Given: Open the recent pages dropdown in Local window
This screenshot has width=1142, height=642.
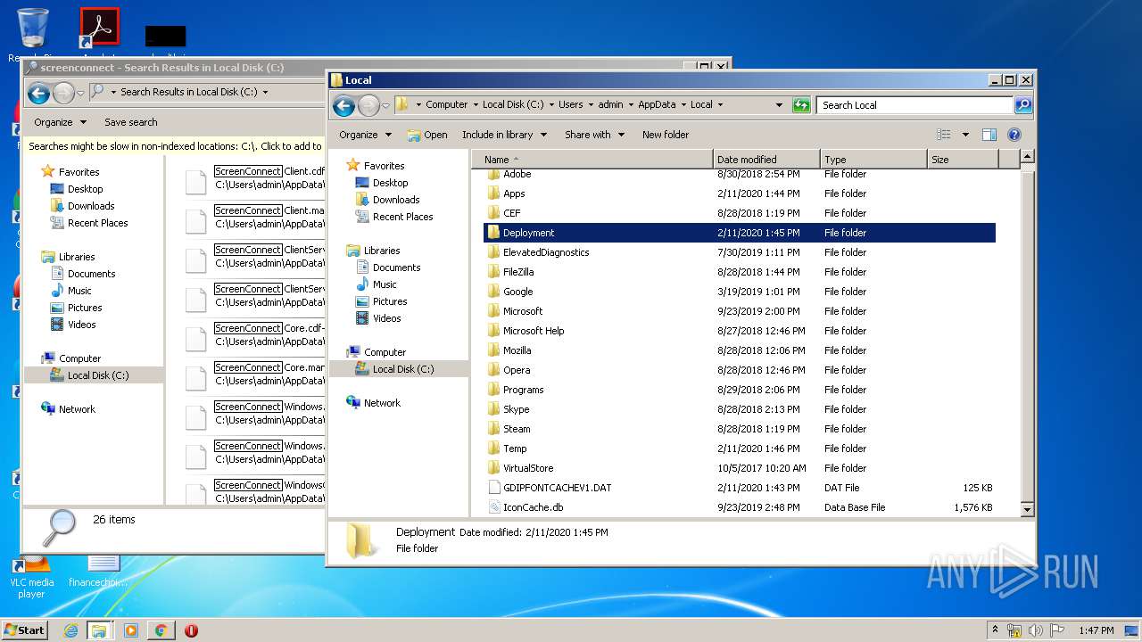Looking at the screenshot, I should (385, 105).
